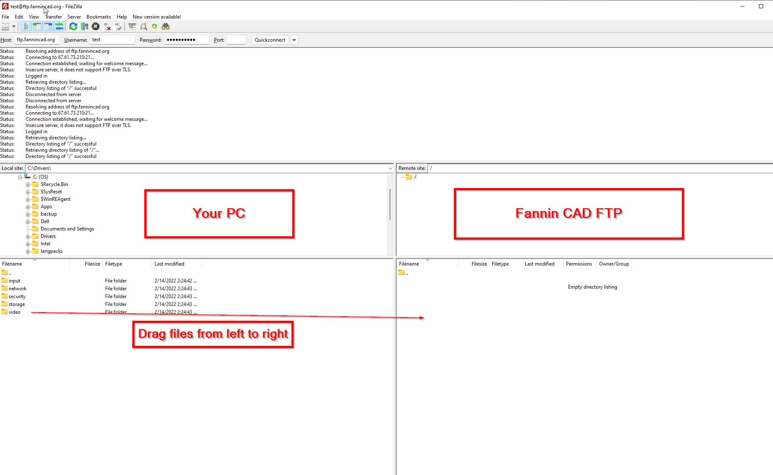Open the directory listing filters icon
The height and width of the screenshot is (475, 773).
pos(132,26)
